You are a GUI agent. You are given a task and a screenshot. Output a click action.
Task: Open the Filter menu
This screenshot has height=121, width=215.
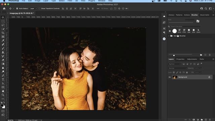click(x=70, y=1)
